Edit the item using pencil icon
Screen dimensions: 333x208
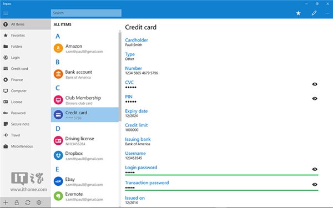coord(314,13)
